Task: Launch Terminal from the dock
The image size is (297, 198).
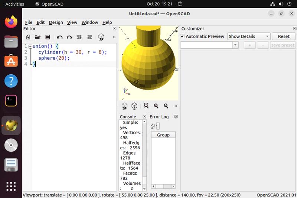Action: point(11,101)
